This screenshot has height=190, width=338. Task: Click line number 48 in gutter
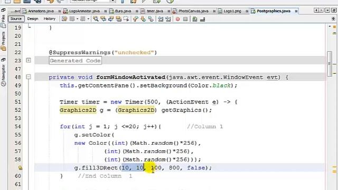click(17, 77)
